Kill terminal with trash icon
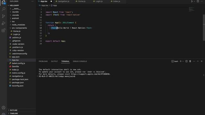Viewport: 205px width, 115px height. point(190,61)
